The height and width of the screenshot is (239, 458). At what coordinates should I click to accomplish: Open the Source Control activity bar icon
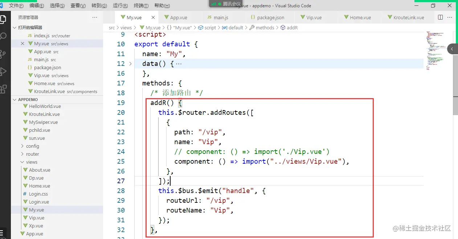point(3,54)
